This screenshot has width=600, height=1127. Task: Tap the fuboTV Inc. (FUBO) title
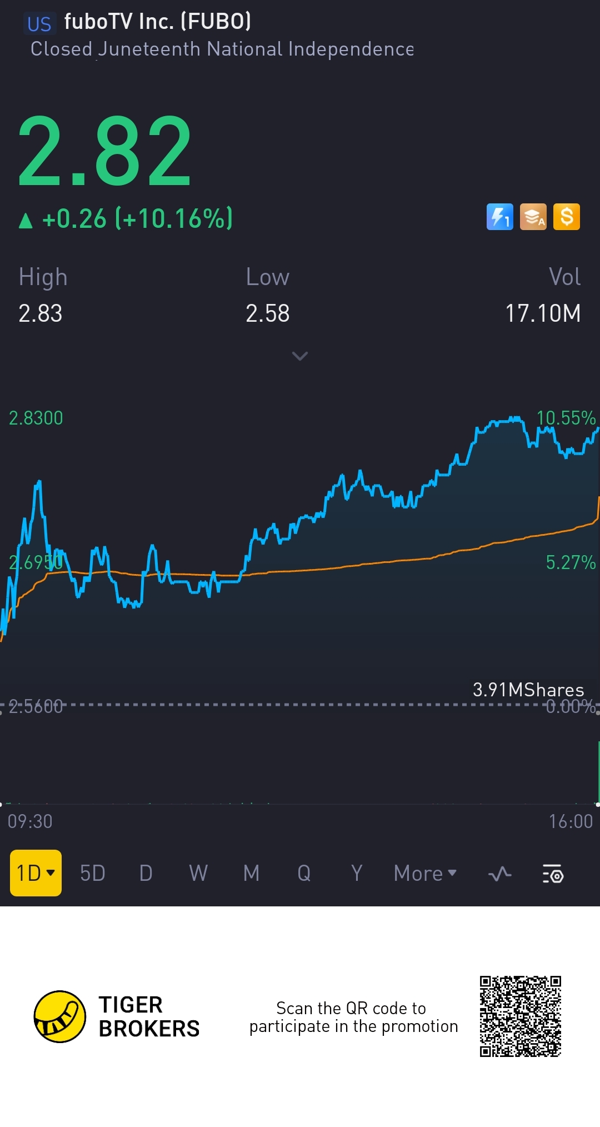coord(158,21)
